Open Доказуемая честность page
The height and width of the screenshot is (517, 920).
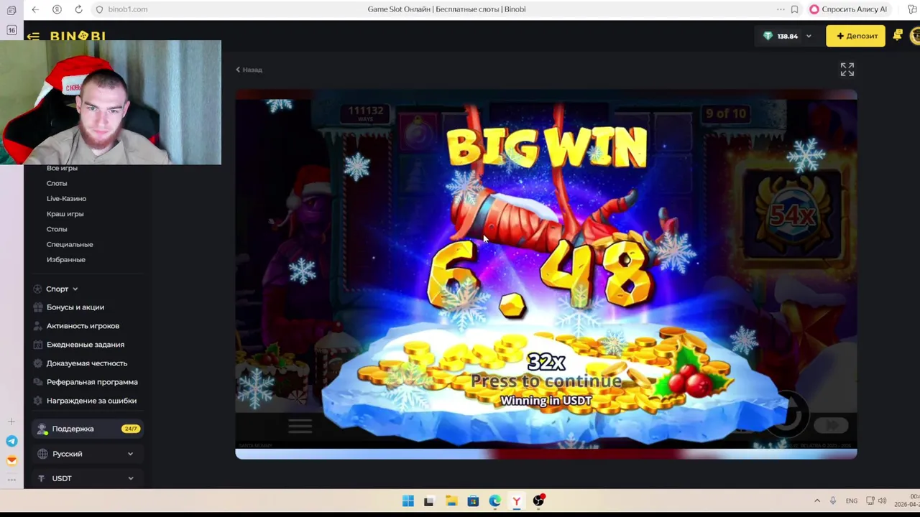86,363
